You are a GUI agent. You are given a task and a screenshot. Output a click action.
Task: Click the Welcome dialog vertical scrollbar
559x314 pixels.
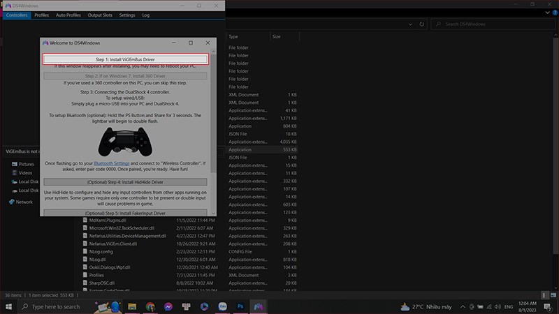click(x=212, y=105)
